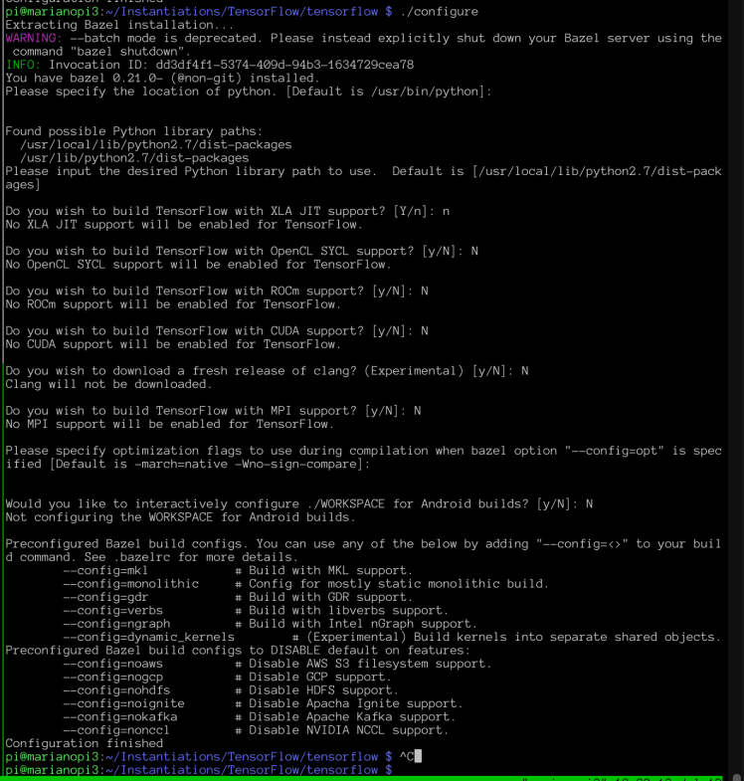744x781 pixels.
Task: Click the CUDA support question line
Action: tap(217, 330)
